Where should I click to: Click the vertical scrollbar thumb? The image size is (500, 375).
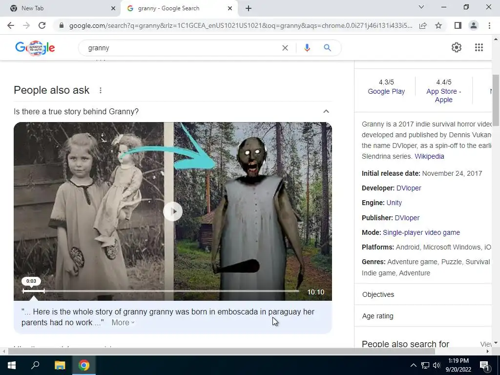coord(496,101)
